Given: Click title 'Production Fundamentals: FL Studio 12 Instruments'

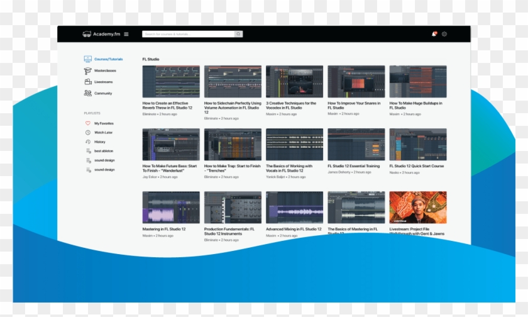Looking at the screenshot, I should pyautogui.click(x=229, y=231).
